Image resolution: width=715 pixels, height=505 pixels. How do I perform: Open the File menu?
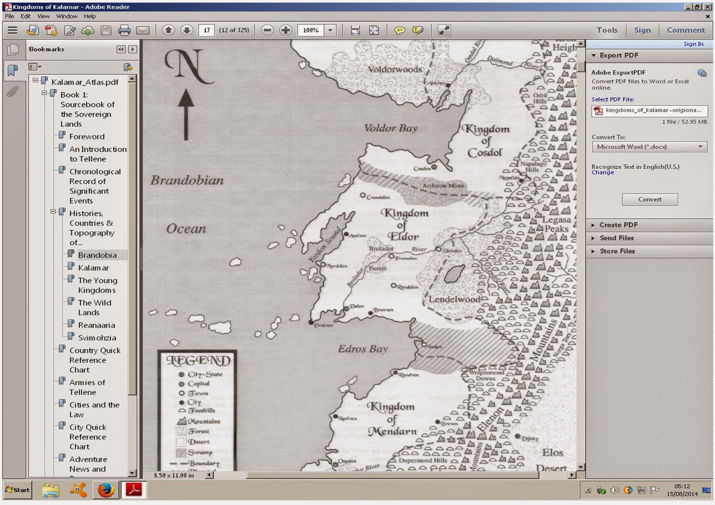[x=9, y=16]
